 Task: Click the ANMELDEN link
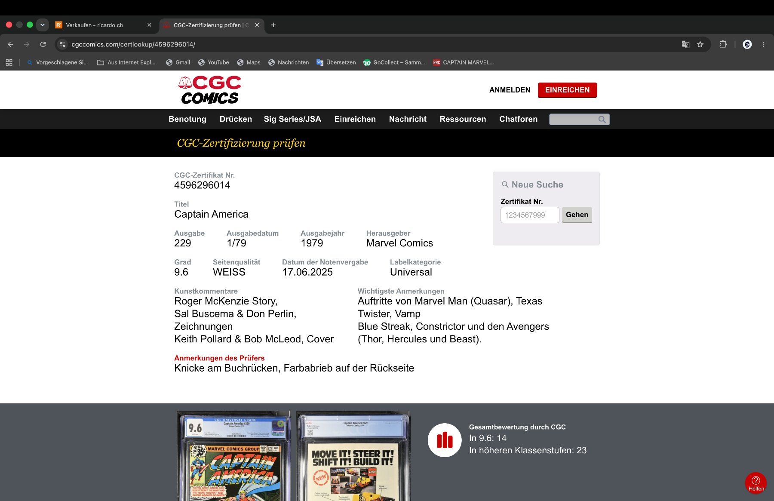[x=510, y=90]
